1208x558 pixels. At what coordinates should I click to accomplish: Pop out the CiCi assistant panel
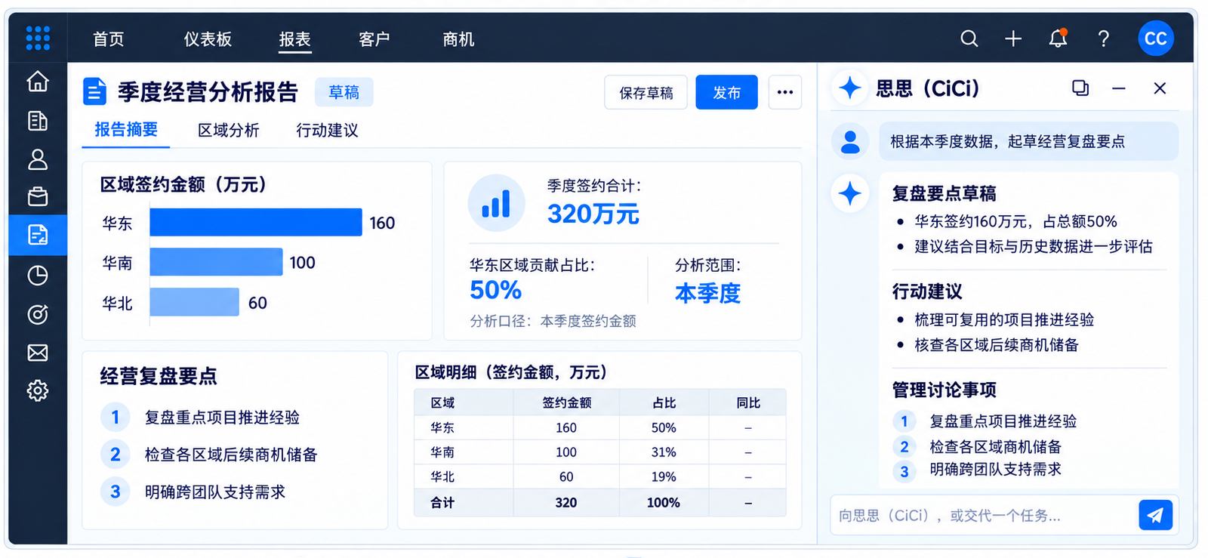tap(1080, 88)
